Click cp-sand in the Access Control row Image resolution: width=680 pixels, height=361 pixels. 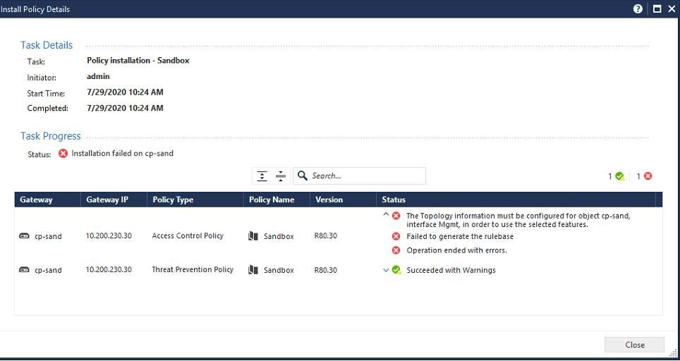48,237
